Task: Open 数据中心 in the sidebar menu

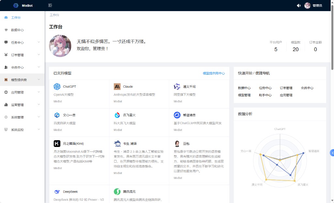Action: pos(22,30)
